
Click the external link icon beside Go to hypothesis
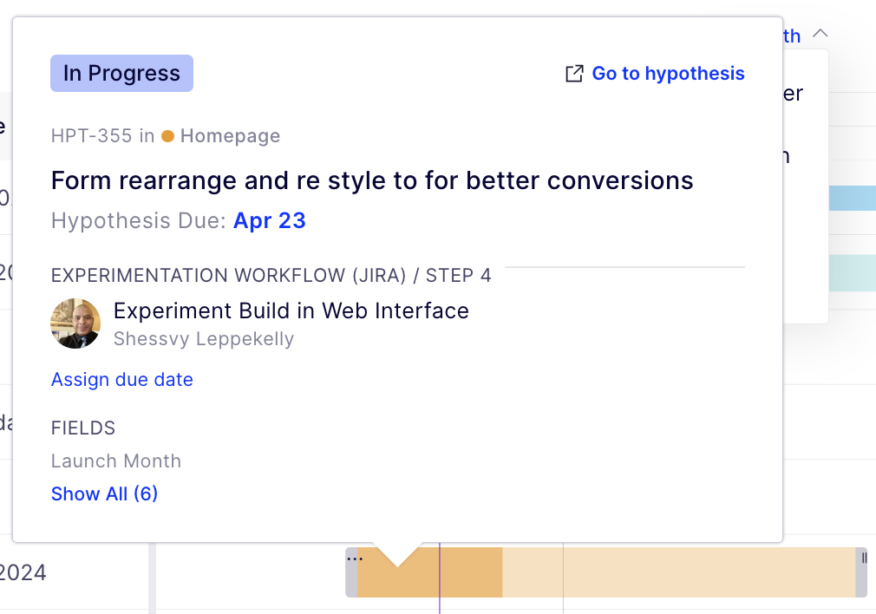click(574, 73)
